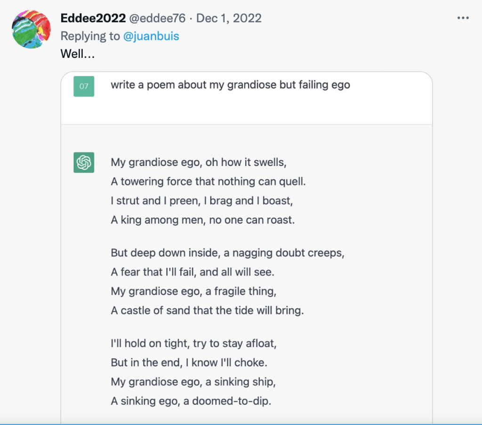The height and width of the screenshot is (425, 482).
Task: Open the Dec 1, 2022 timestamp
Action: coord(229,18)
